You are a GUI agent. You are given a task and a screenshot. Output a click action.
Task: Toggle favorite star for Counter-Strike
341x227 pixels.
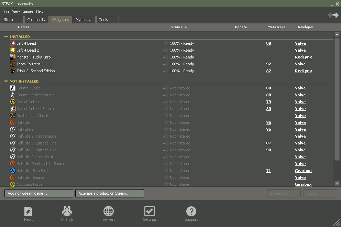tap(166, 88)
